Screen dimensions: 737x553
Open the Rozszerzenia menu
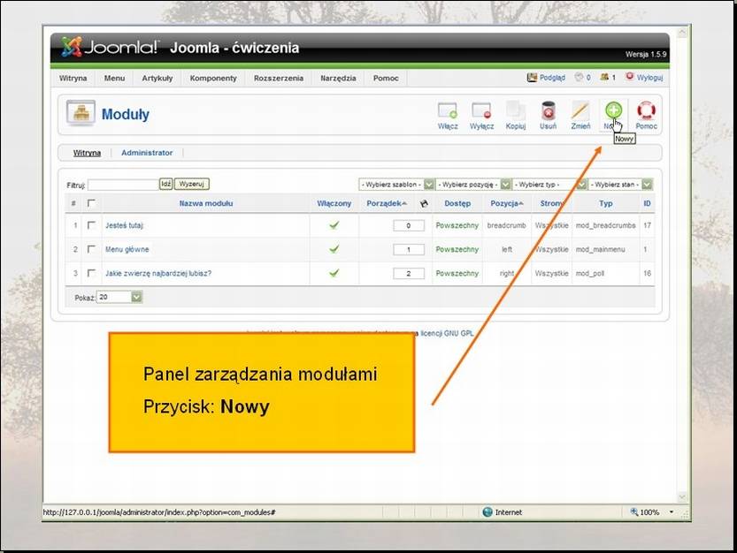278,78
